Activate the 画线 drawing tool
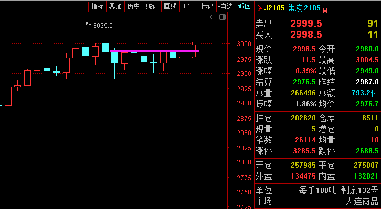The height and width of the screenshot is (209, 381). [x=171, y=6]
